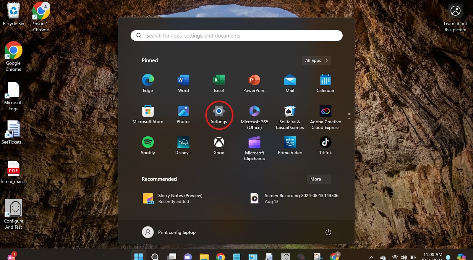Expand All apps list
The width and height of the screenshot is (473, 260).
316,60
